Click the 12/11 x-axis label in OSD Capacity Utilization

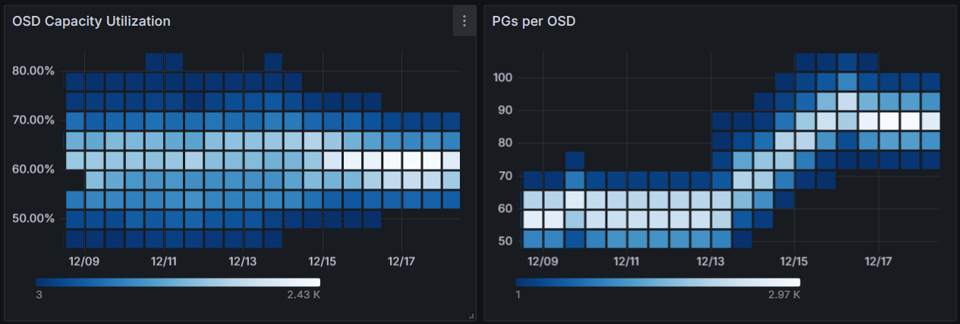tap(164, 261)
